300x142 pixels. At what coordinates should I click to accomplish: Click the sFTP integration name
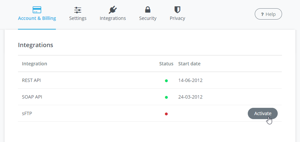pyautogui.click(x=27, y=113)
